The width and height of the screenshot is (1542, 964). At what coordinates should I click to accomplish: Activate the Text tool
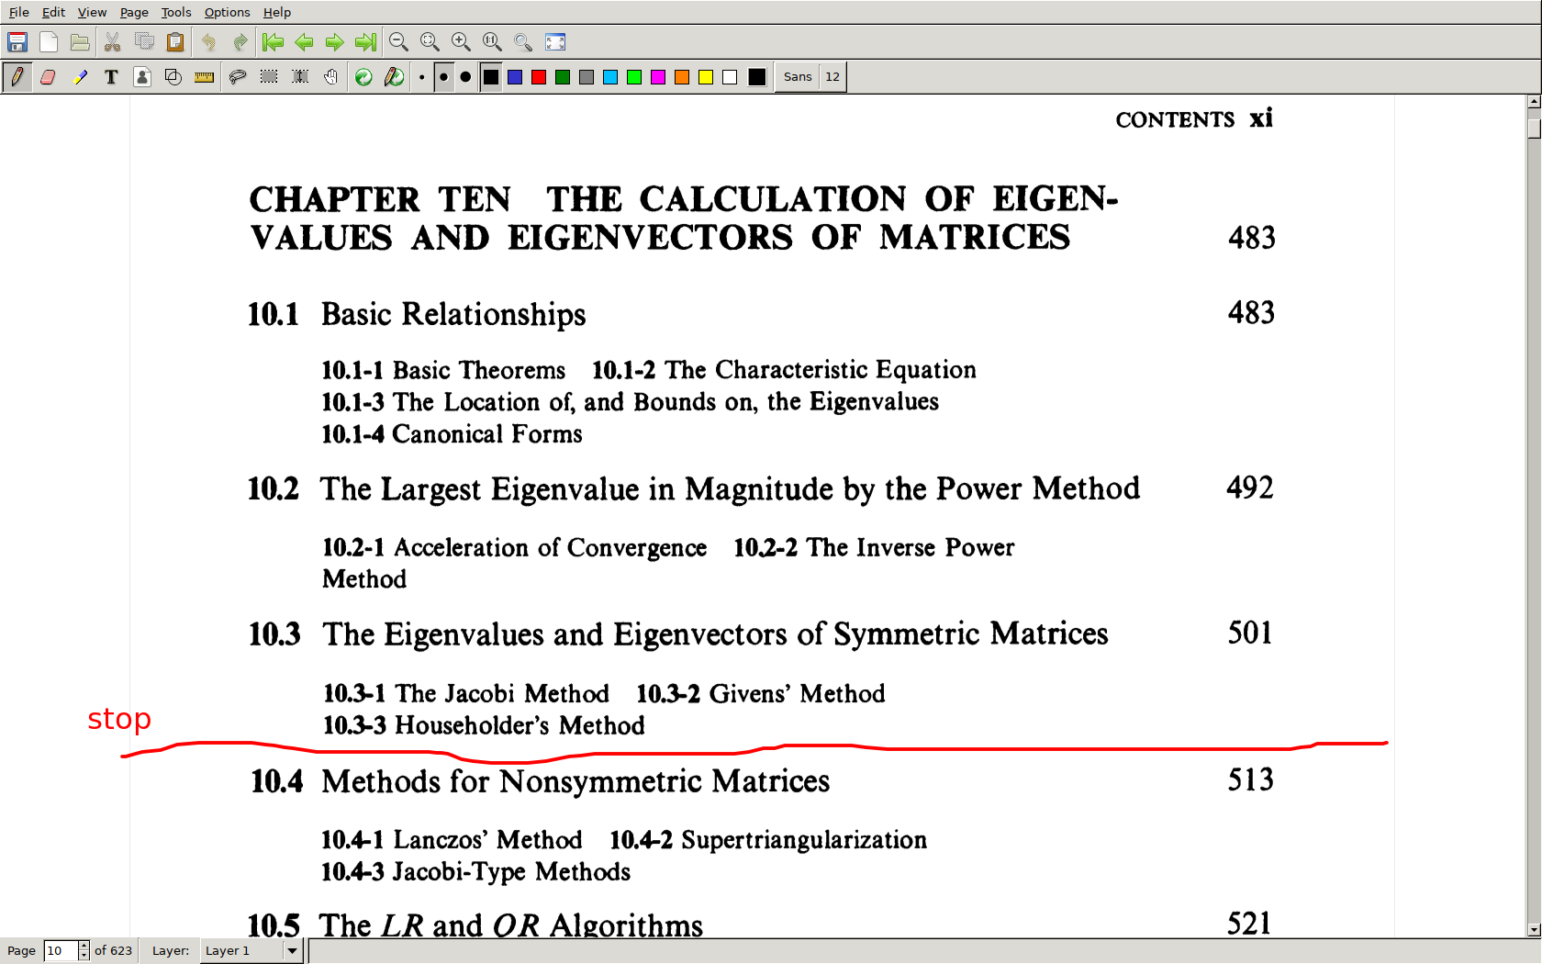[111, 77]
